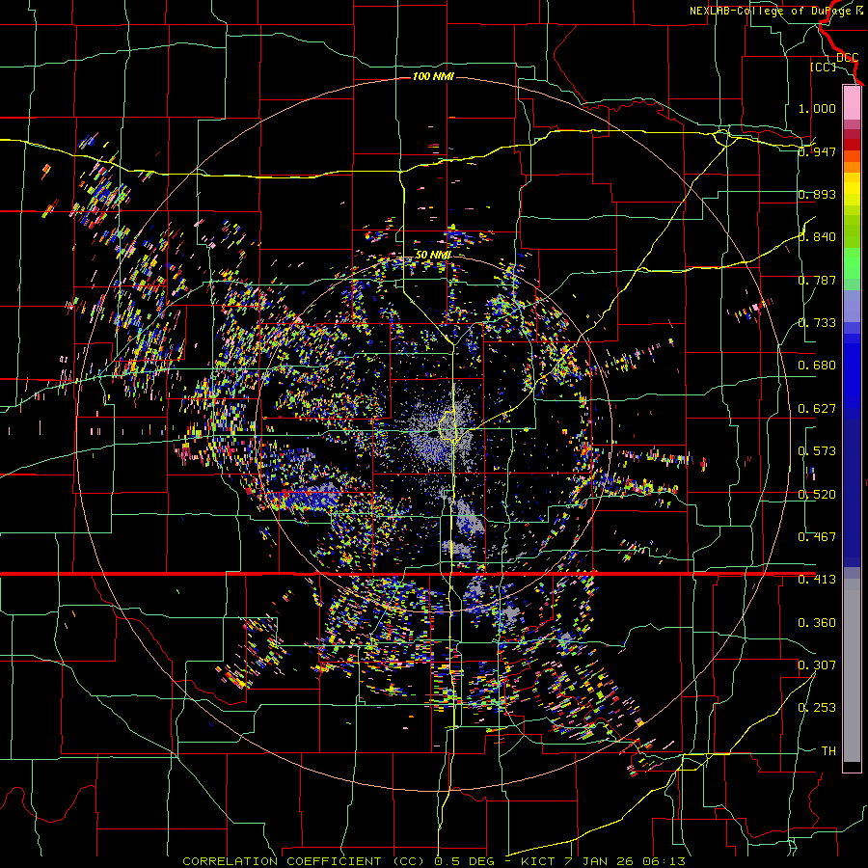Select the 0.467 scale value
868x868 pixels.
[x=817, y=536]
